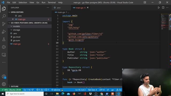171x96 pixels.
Task: Switch to the .env editor tab
Action: [61, 8]
